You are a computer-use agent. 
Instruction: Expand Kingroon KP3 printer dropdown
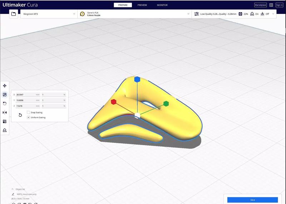tap(49, 14)
